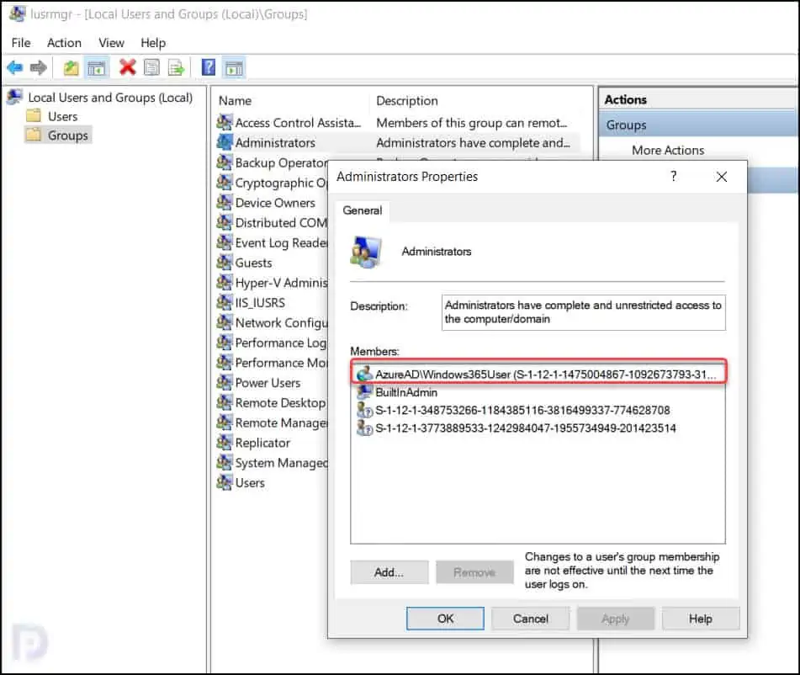Close the Administrators Properties dialog
The image size is (800, 675).
point(722,177)
